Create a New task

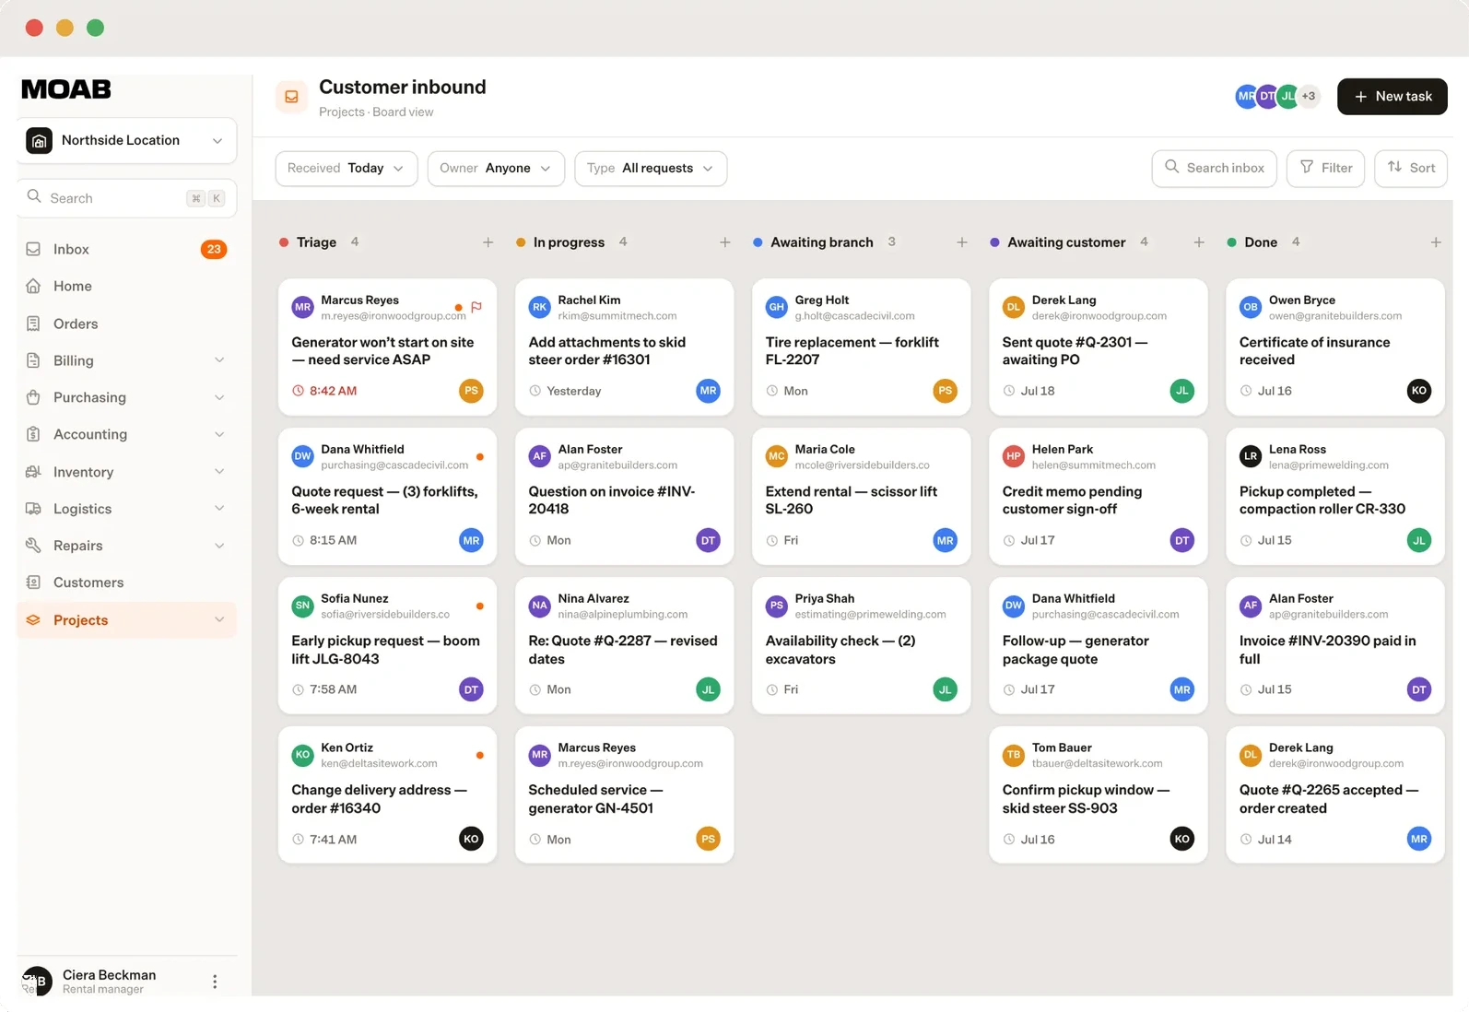(1392, 97)
